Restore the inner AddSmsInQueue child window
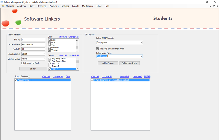This screenshot has height=140, width=219. pos(214,6)
